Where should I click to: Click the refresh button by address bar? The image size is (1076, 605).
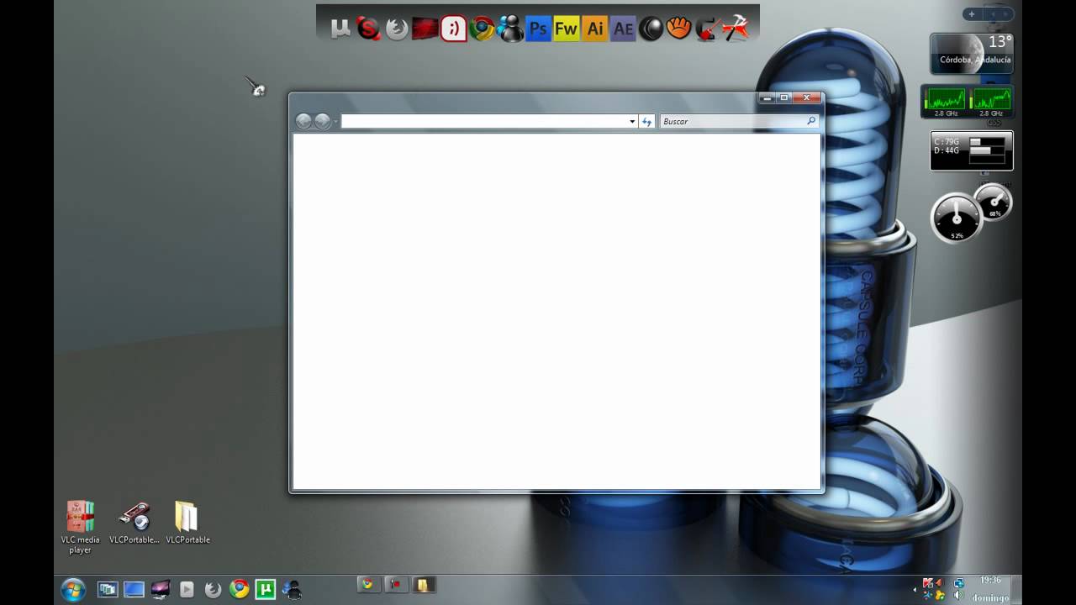646,122
